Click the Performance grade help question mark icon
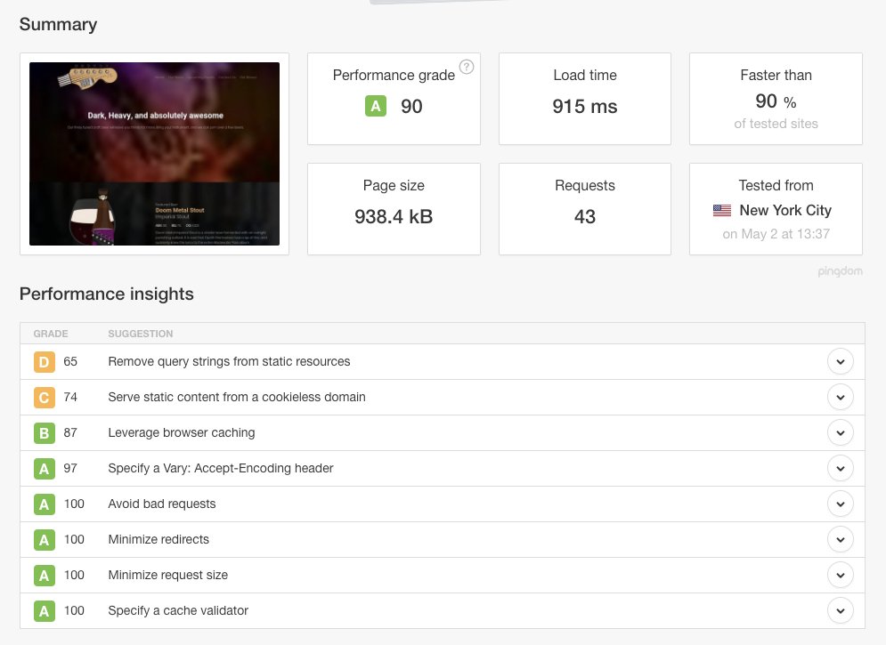 (467, 68)
